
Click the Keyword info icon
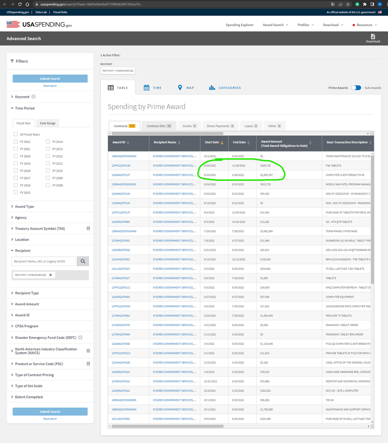(34, 97)
